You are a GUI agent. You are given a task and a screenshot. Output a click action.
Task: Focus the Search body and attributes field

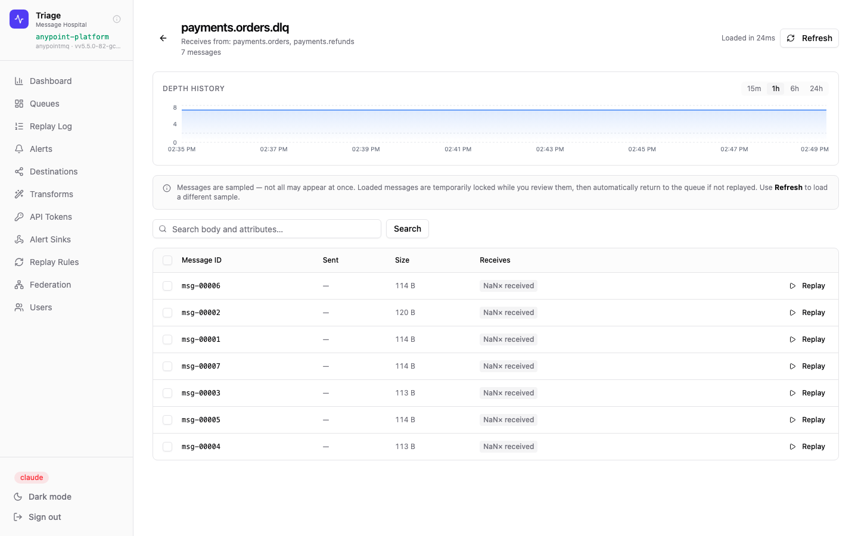point(267,229)
